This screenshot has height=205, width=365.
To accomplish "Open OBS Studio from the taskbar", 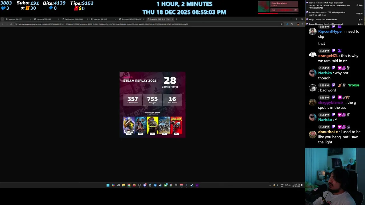I will coord(139,185).
